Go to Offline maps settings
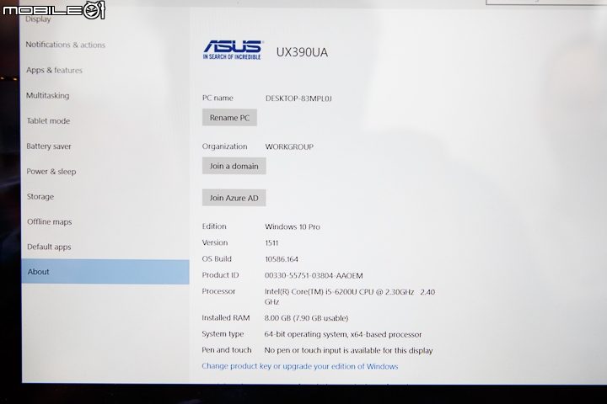Viewport: 607px width, 404px height. 49,222
